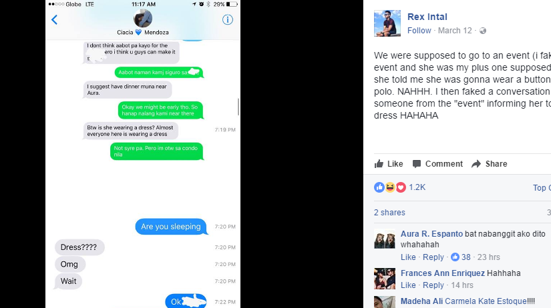Tap the Ciacia Mendoza contact avatar
551x308 pixels.
pos(143,18)
